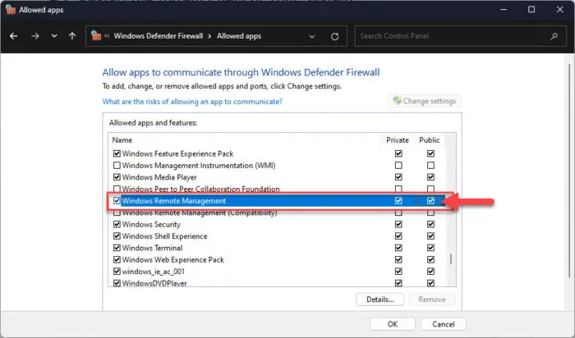Toggle Public for windows_ie_ac_001

pyautogui.click(x=430, y=272)
